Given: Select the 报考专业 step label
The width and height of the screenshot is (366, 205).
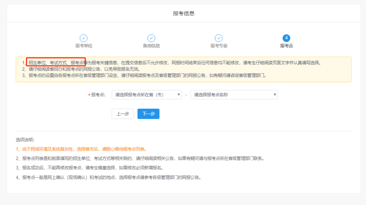Looking at the screenshot, I should coord(219,46).
